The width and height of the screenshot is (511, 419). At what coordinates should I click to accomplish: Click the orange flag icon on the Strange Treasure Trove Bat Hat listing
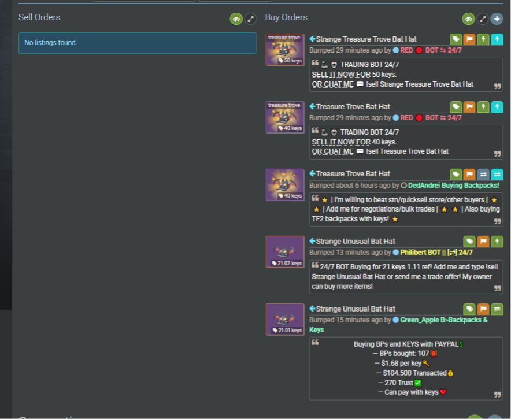[x=469, y=39]
